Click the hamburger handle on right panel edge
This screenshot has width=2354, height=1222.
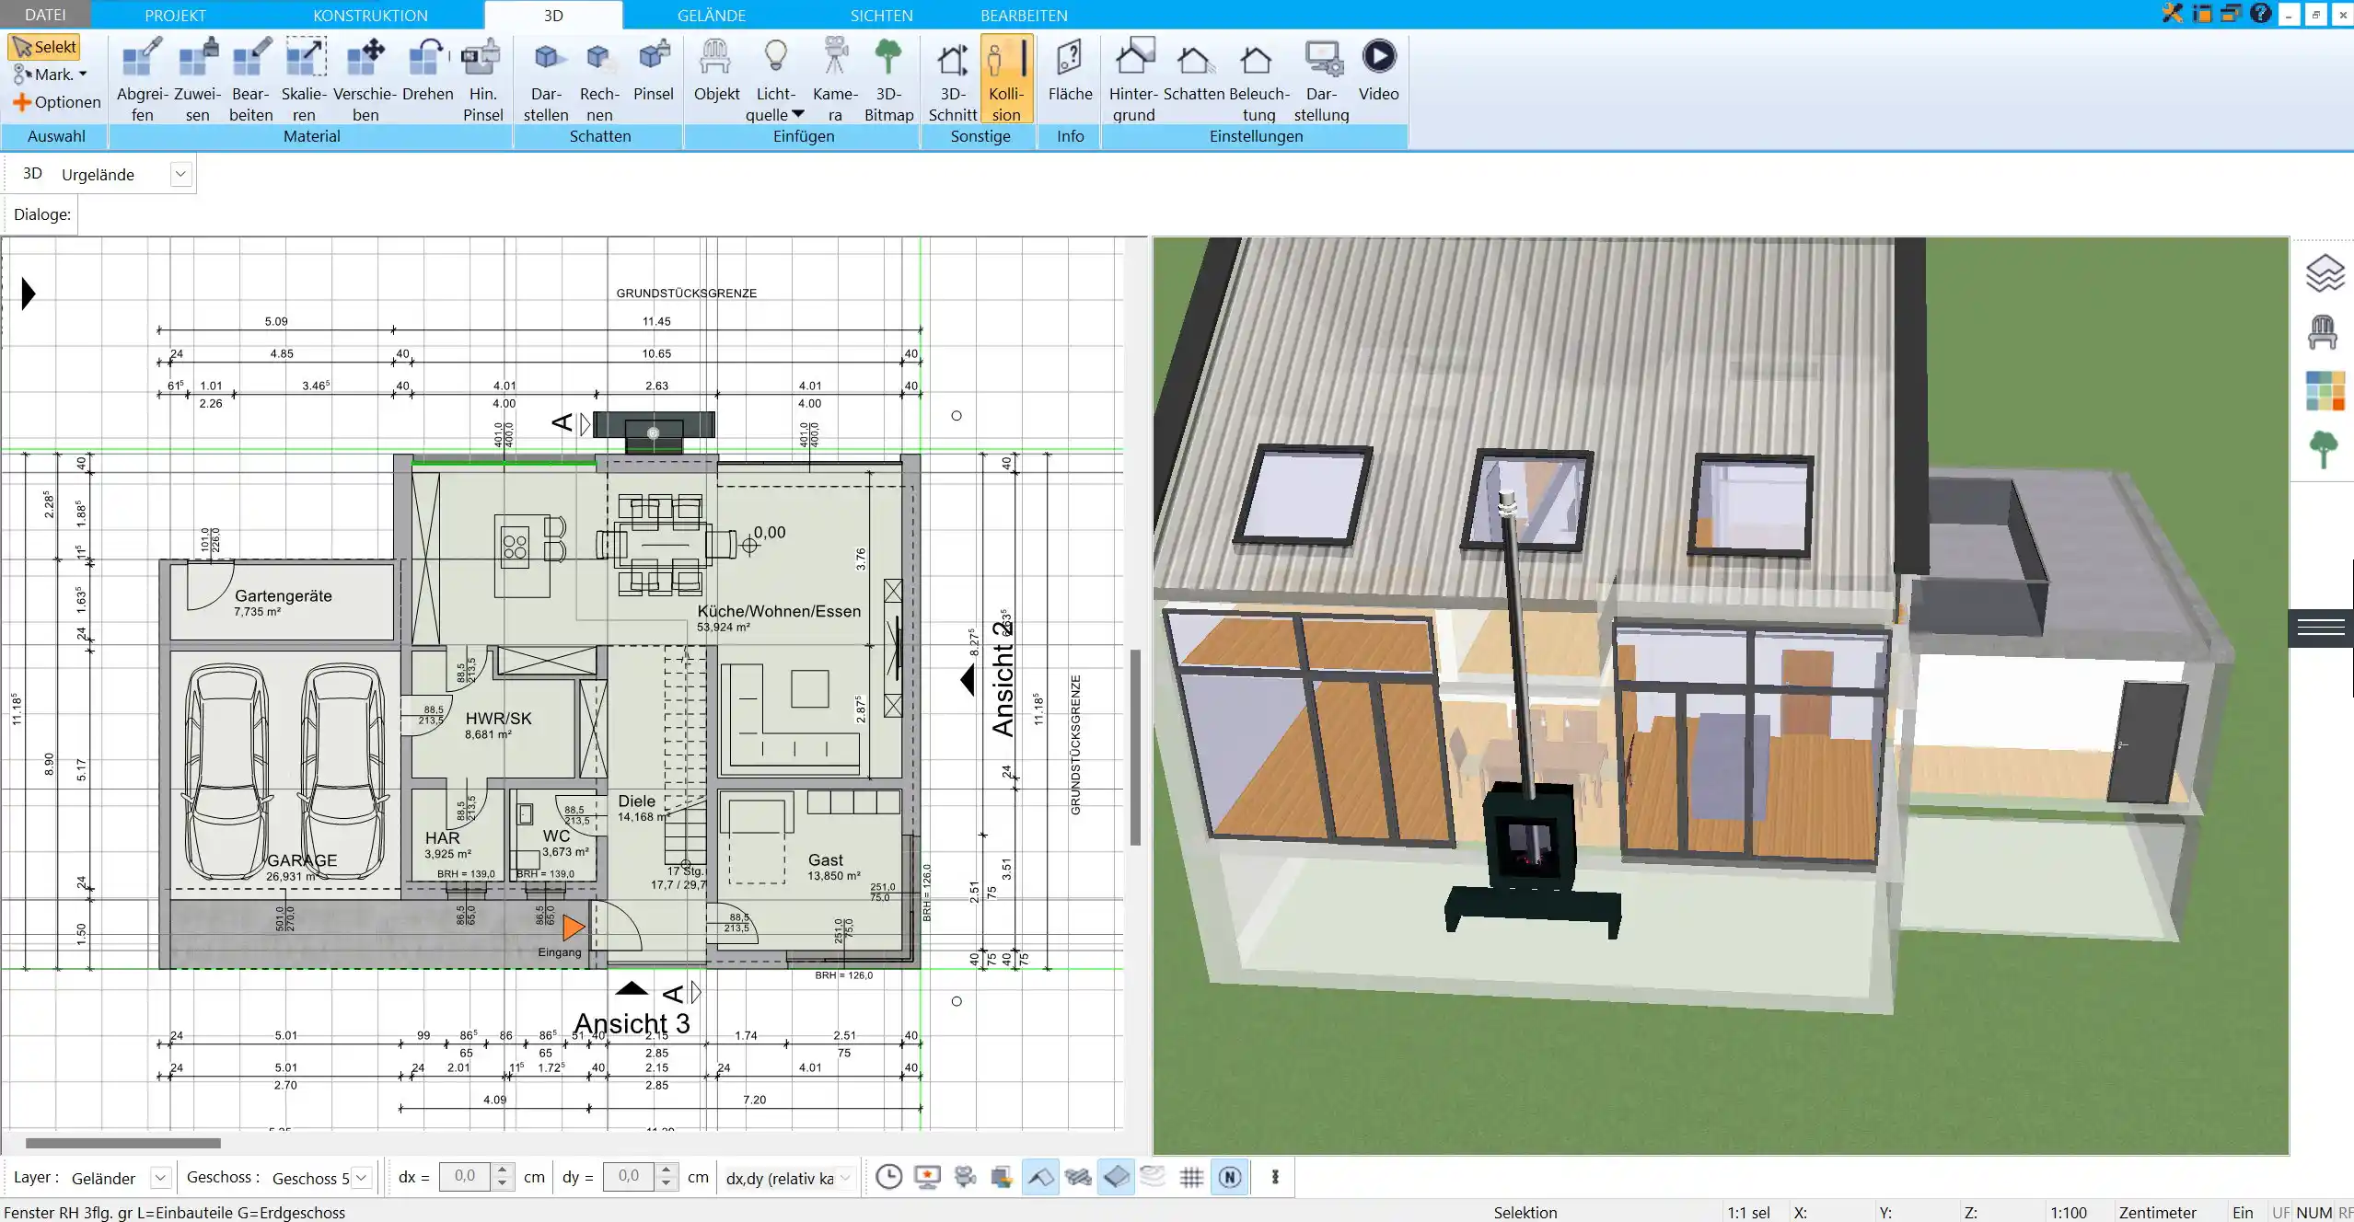[x=2321, y=628]
